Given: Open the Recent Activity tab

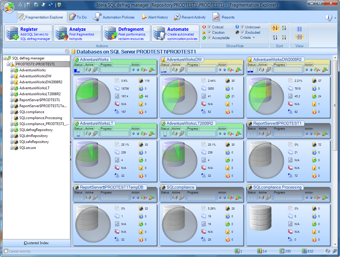Looking at the screenshot, I should 190,17.
